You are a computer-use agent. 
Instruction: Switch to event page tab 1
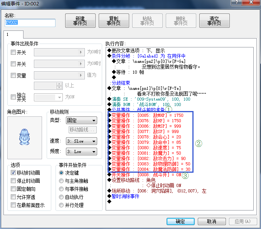(x=7, y=34)
